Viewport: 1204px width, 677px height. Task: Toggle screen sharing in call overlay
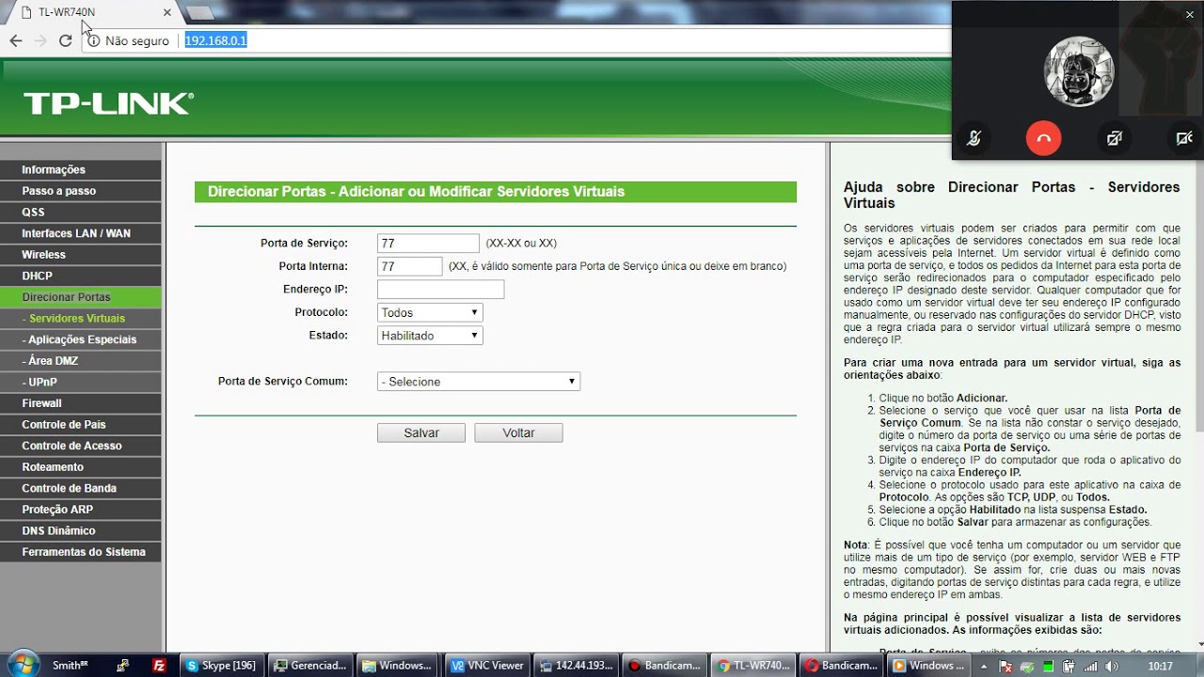tap(1115, 138)
